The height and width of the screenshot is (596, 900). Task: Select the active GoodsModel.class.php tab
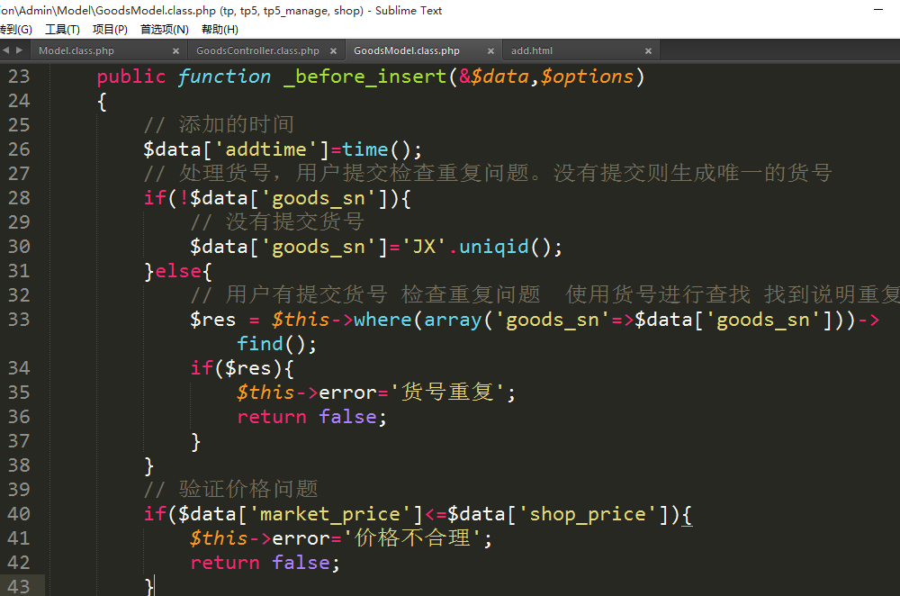point(407,51)
